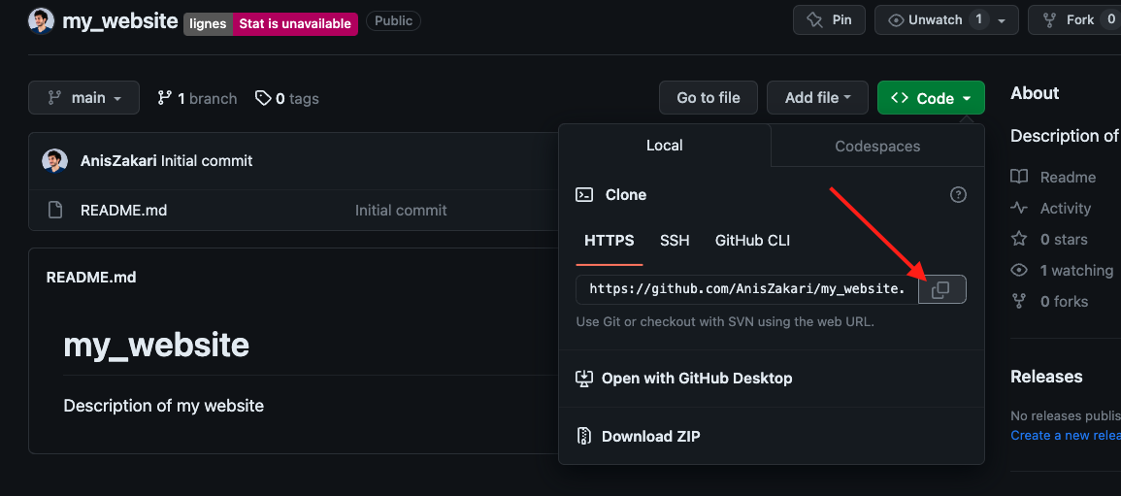Select the GitHub CLI clone tab
1121x496 pixels.
point(753,241)
